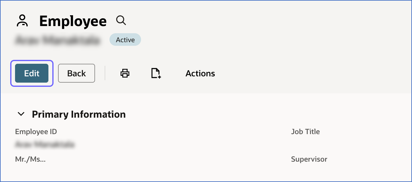Screen dimensions: 412x182
Task: Open the Actions menu
Action: [x=200, y=73]
